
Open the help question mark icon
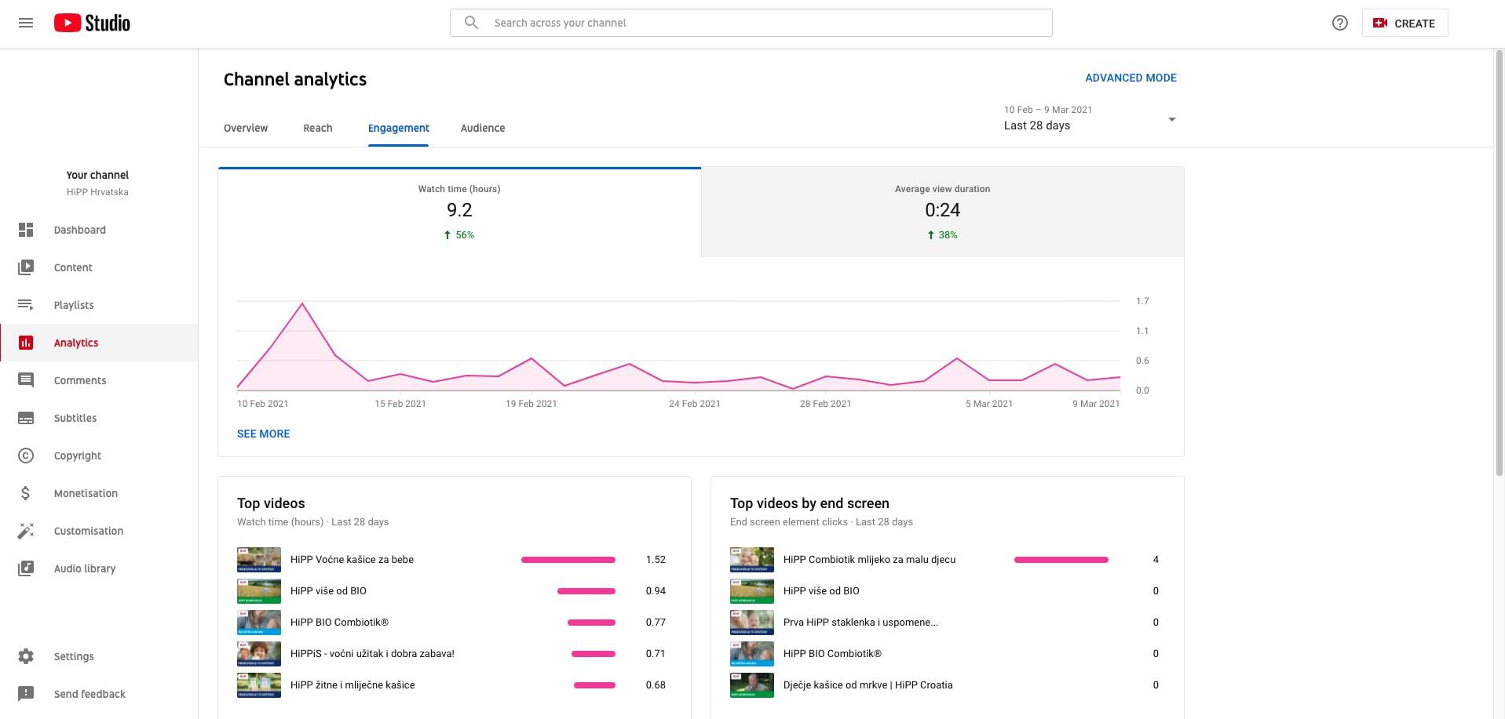pos(1339,23)
